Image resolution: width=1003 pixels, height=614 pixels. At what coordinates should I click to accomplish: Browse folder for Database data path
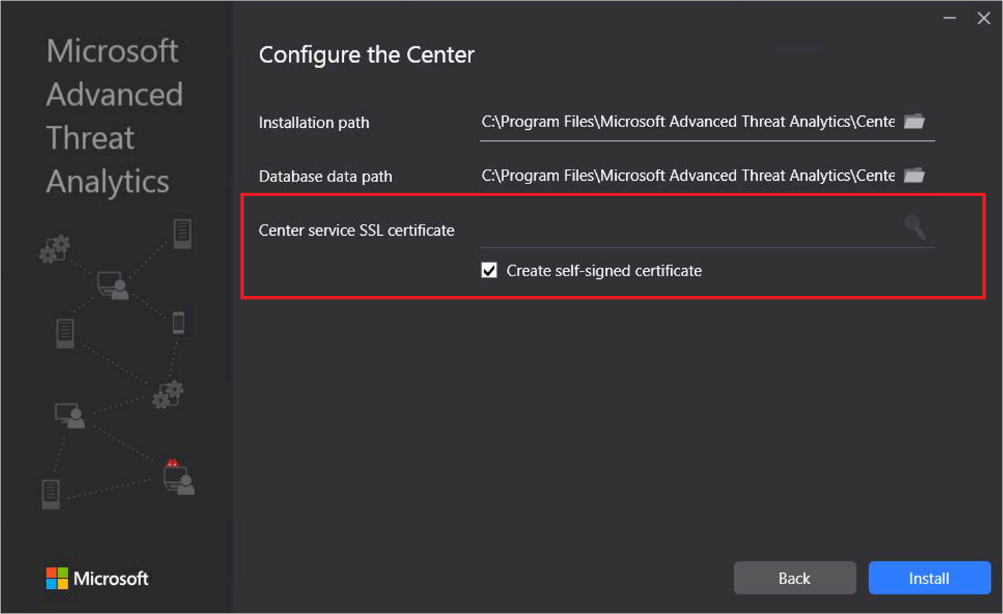point(914,175)
